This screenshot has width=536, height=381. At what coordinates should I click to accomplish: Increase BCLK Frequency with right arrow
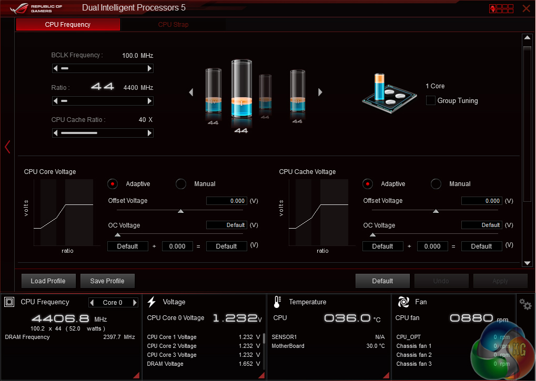(x=150, y=68)
